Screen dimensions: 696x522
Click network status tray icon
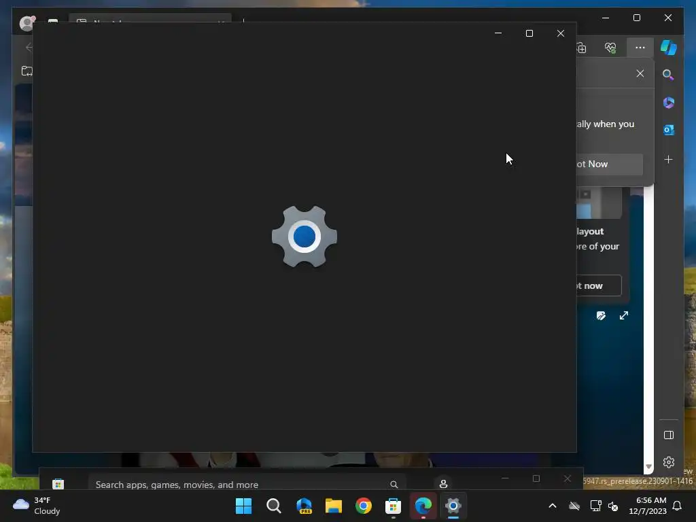pos(595,506)
